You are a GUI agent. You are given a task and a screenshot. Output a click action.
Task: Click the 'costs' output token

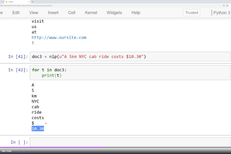coord(38,118)
